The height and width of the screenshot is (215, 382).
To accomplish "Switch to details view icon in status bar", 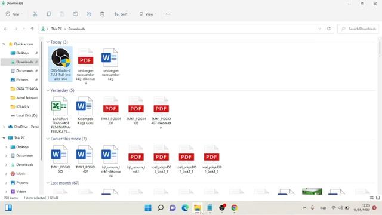I will point(372,198).
